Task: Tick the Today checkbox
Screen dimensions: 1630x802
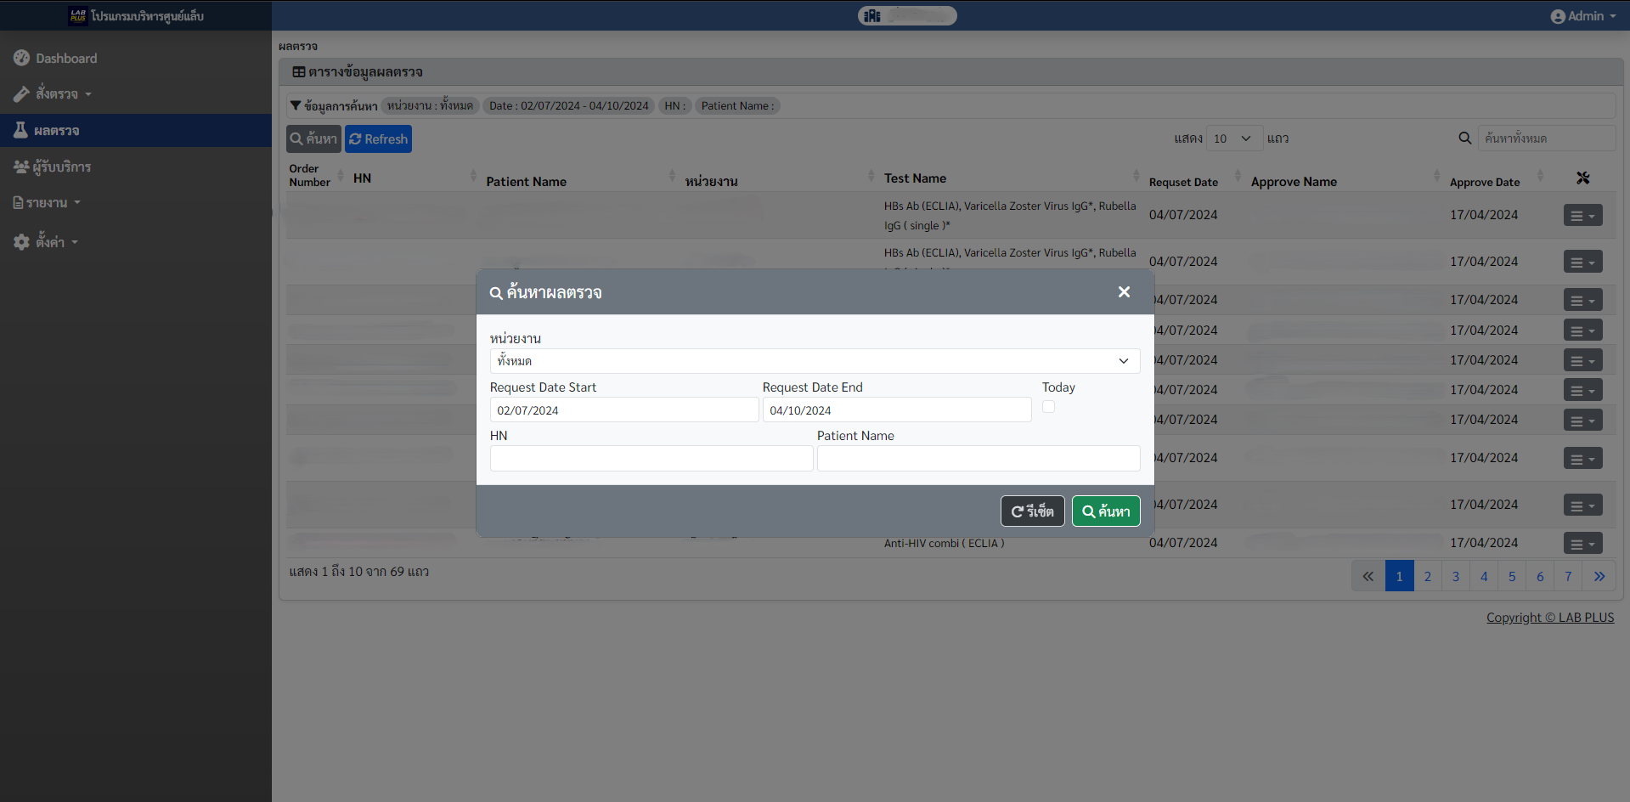Action: [x=1049, y=407]
